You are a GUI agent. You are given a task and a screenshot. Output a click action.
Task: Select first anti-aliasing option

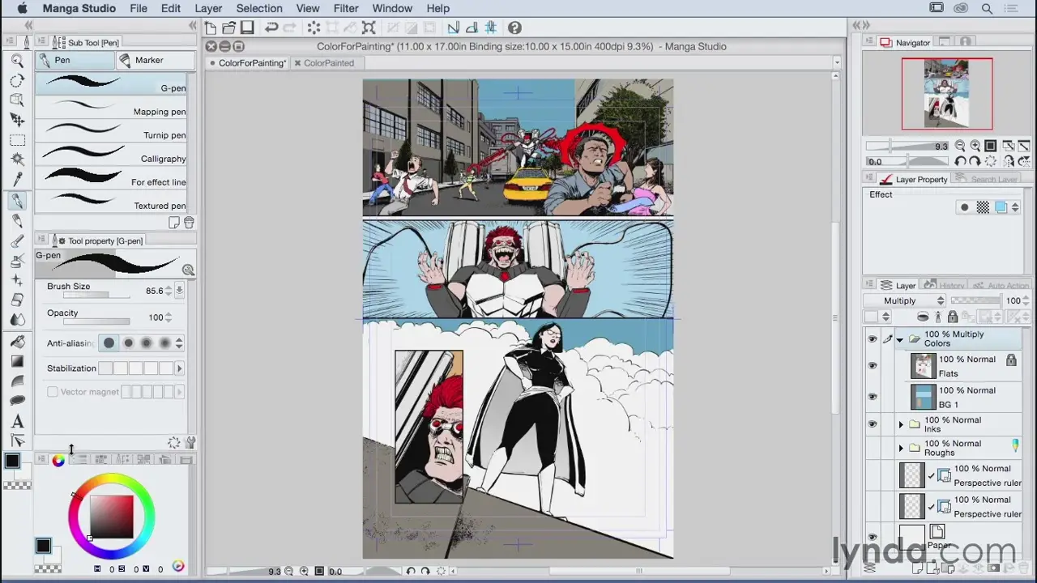pyautogui.click(x=109, y=343)
